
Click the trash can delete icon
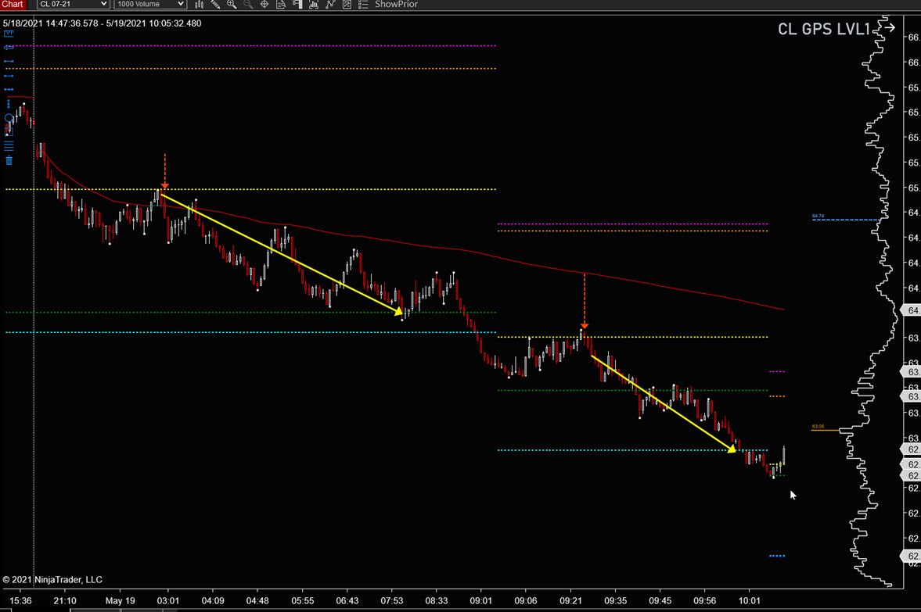[9, 160]
